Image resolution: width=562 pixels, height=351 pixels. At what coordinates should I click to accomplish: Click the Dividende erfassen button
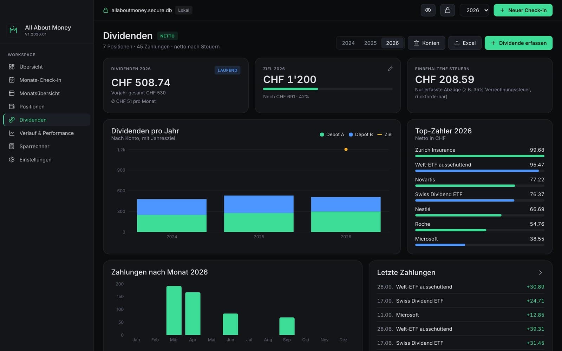(518, 43)
